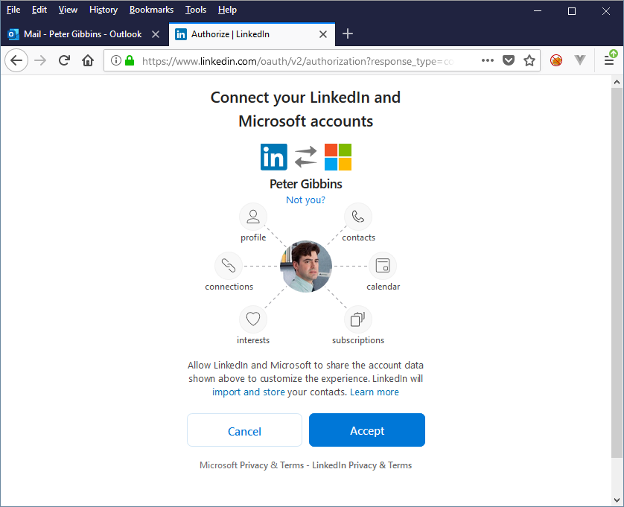Click the scrollbar down arrow
This screenshot has height=507, width=624.
pyautogui.click(x=617, y=500)
